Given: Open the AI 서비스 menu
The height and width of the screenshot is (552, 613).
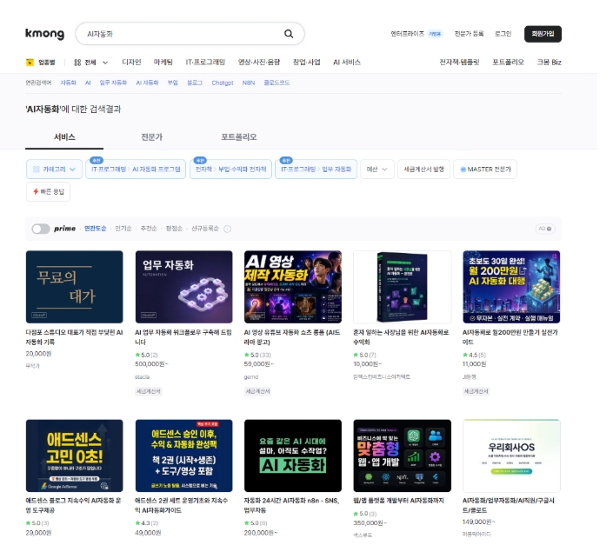Looking at the screenshot, I should click(347, 63).
